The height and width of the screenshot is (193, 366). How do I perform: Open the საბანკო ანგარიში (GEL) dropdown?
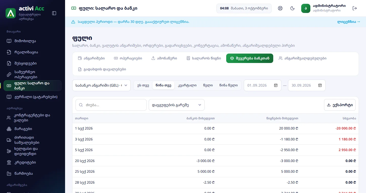pos(101,85)
